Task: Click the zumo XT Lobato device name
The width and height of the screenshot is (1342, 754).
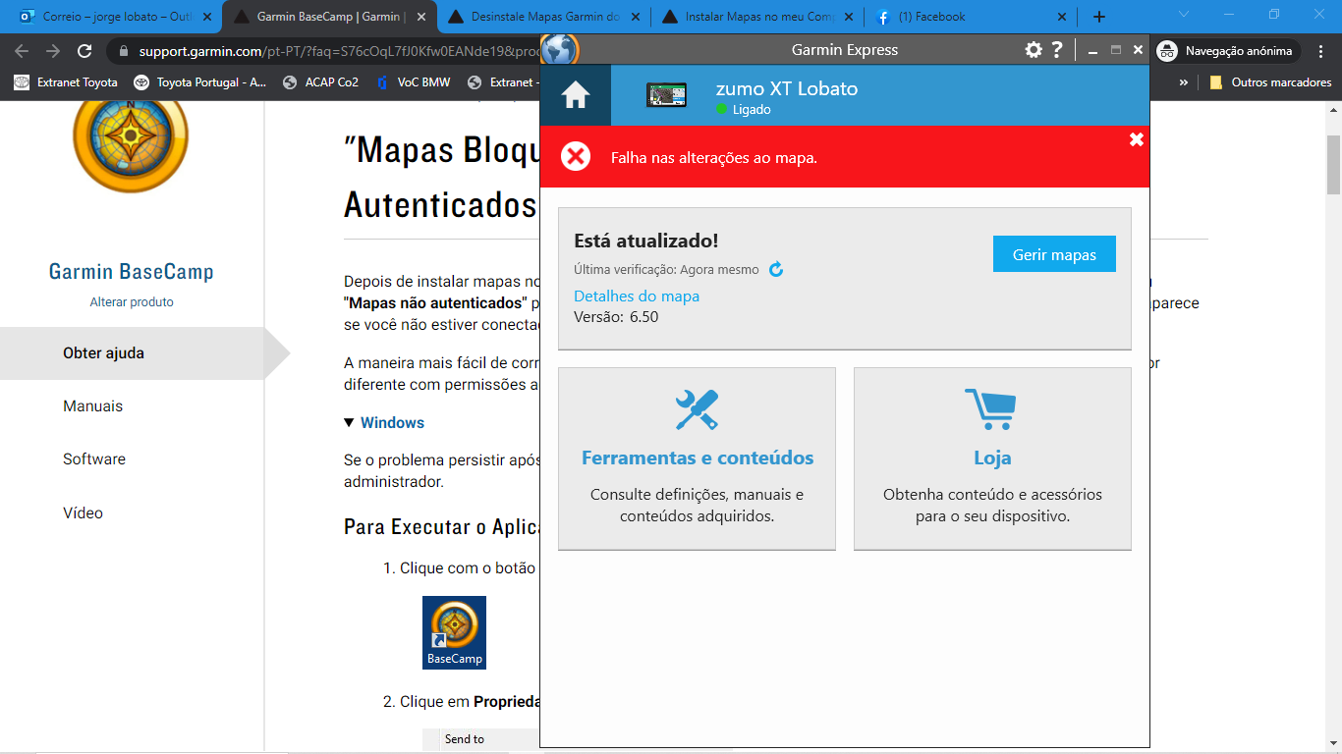Action: tap(787, 88)
